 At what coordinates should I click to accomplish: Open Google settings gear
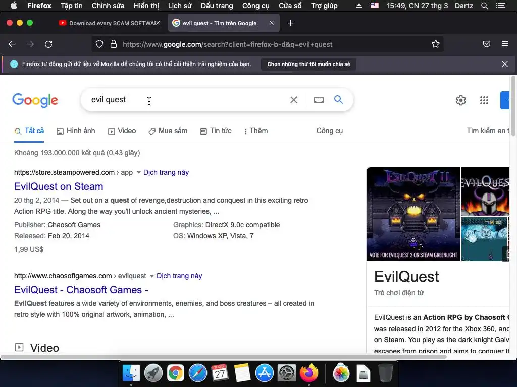[x=460, y=100]
